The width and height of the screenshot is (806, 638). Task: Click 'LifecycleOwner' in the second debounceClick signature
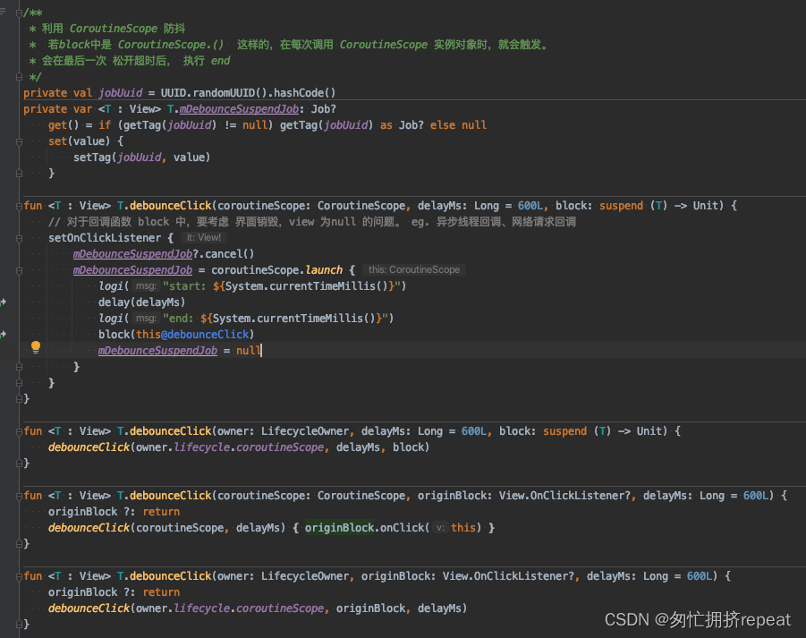pos(305,431)
